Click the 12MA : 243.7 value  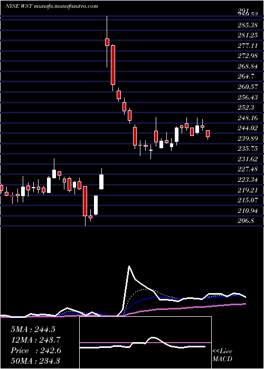coord(36,340)
